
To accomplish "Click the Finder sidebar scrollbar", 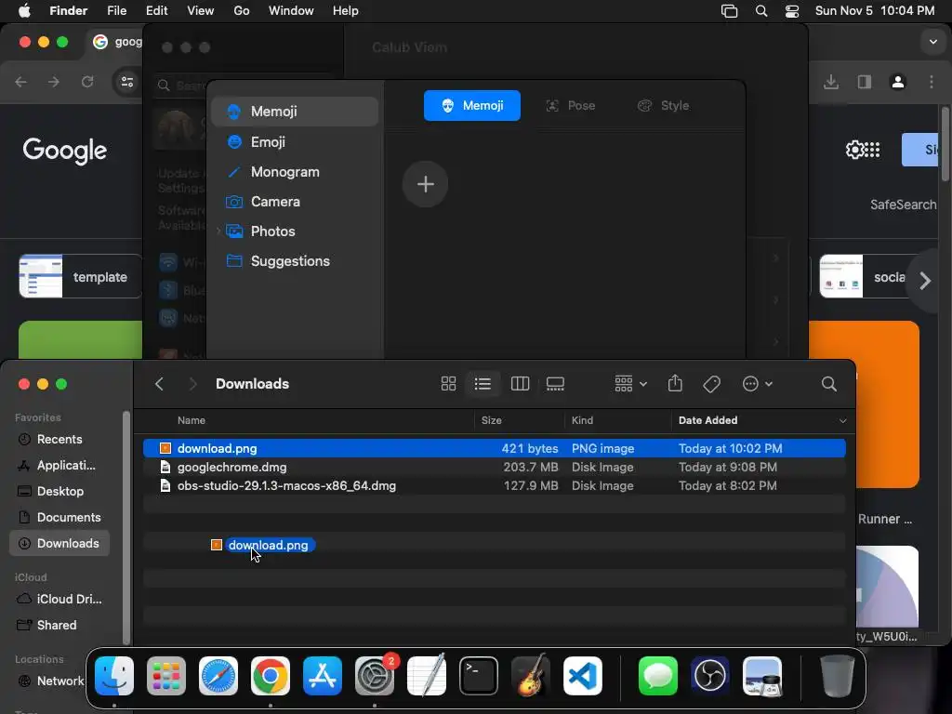I will [x=126, y=527].
